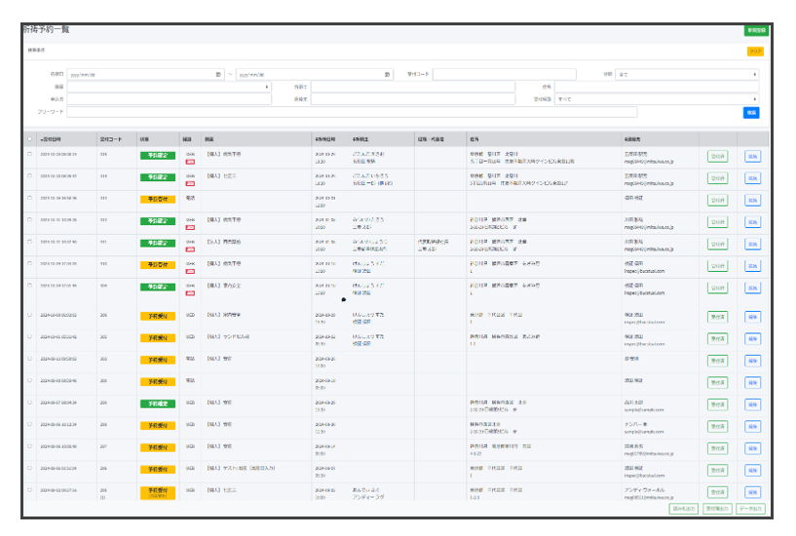Click the データ出力 button at bottom
Image resolution: width=796 pixels, height=536 pixels.
pyautogui.click(x=750, y=509)
